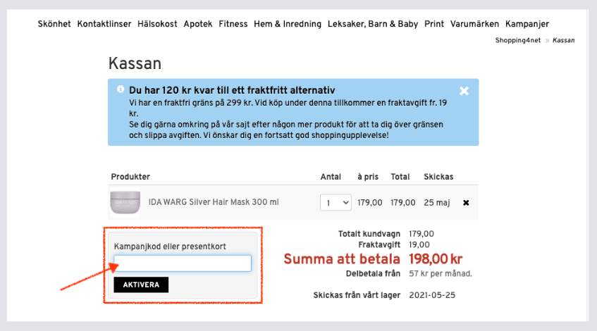Click the info icon in blue banner
The height and width of the screenshot is (331, 597).
(x=121, y=89)
